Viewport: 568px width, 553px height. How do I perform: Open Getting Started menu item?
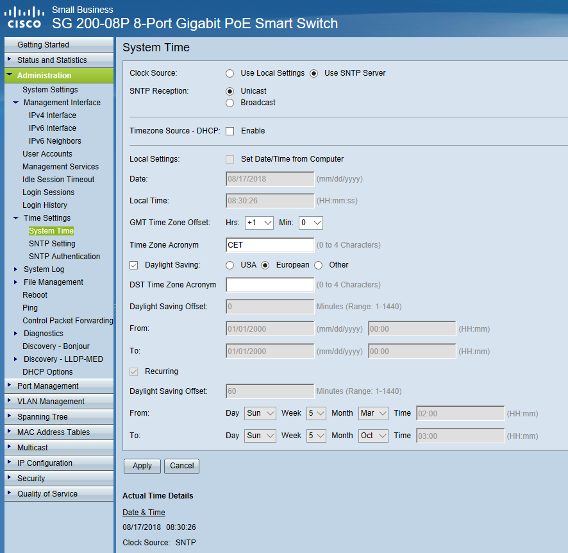(x=59, y=44)
